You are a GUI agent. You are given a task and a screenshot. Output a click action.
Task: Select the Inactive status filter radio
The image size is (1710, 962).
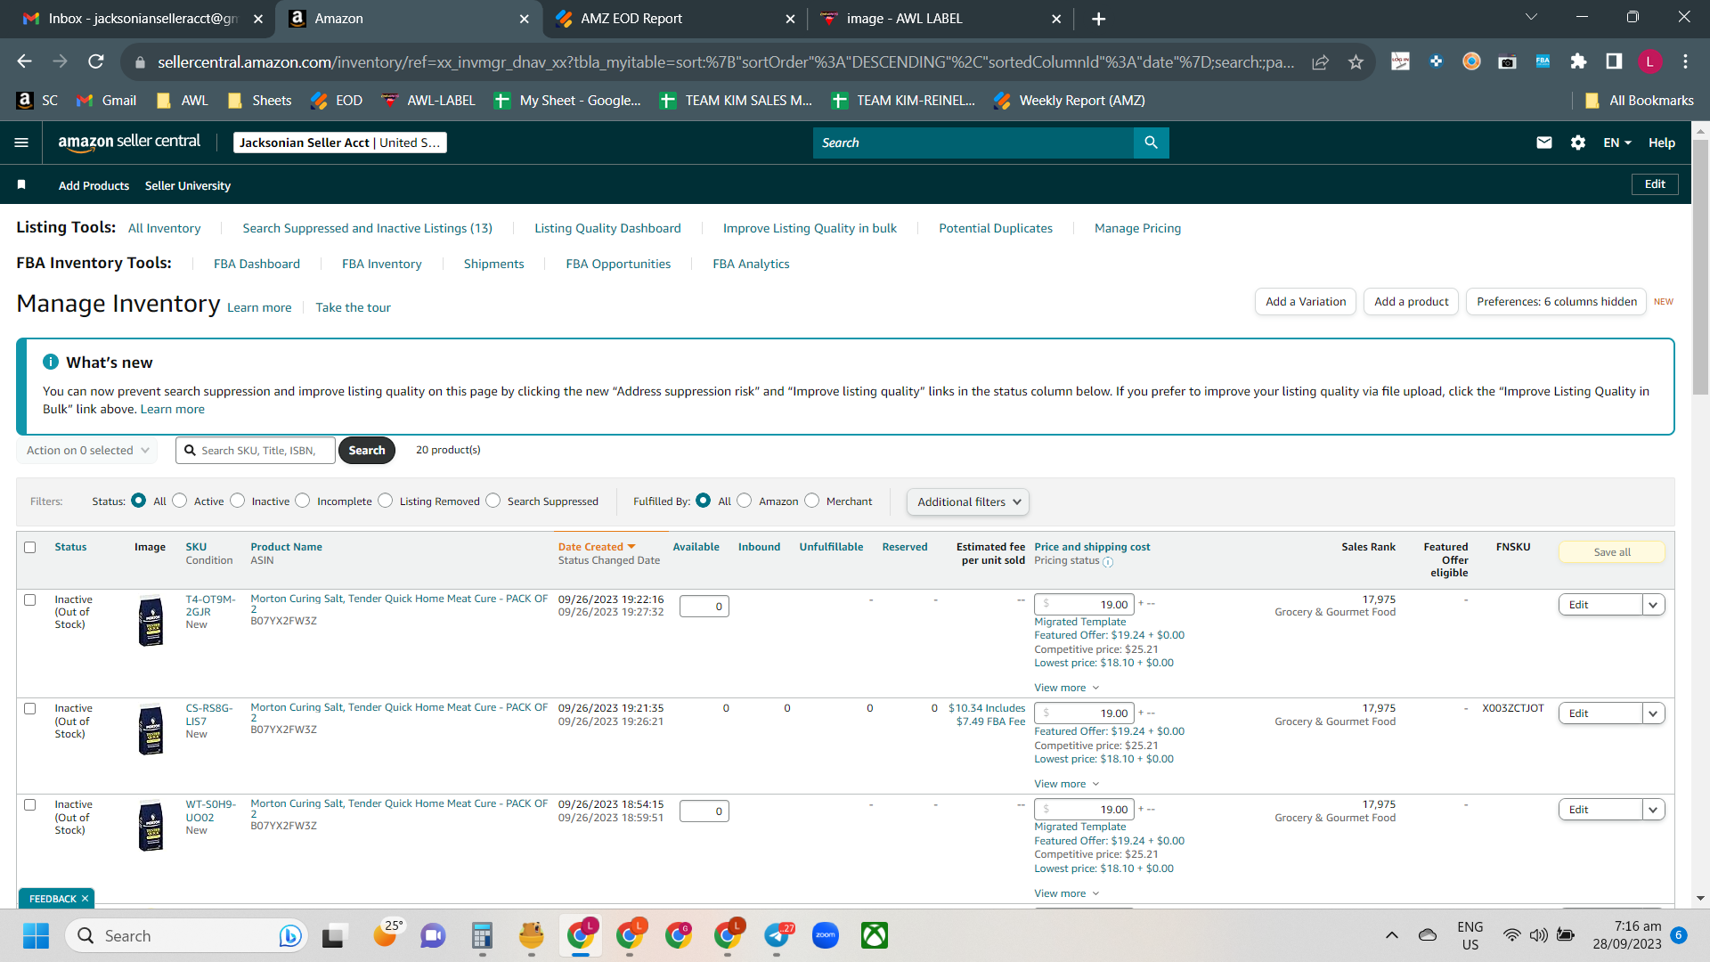[238, 501]
